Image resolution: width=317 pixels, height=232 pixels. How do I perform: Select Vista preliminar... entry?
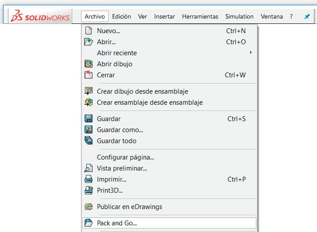pos(170,168)
